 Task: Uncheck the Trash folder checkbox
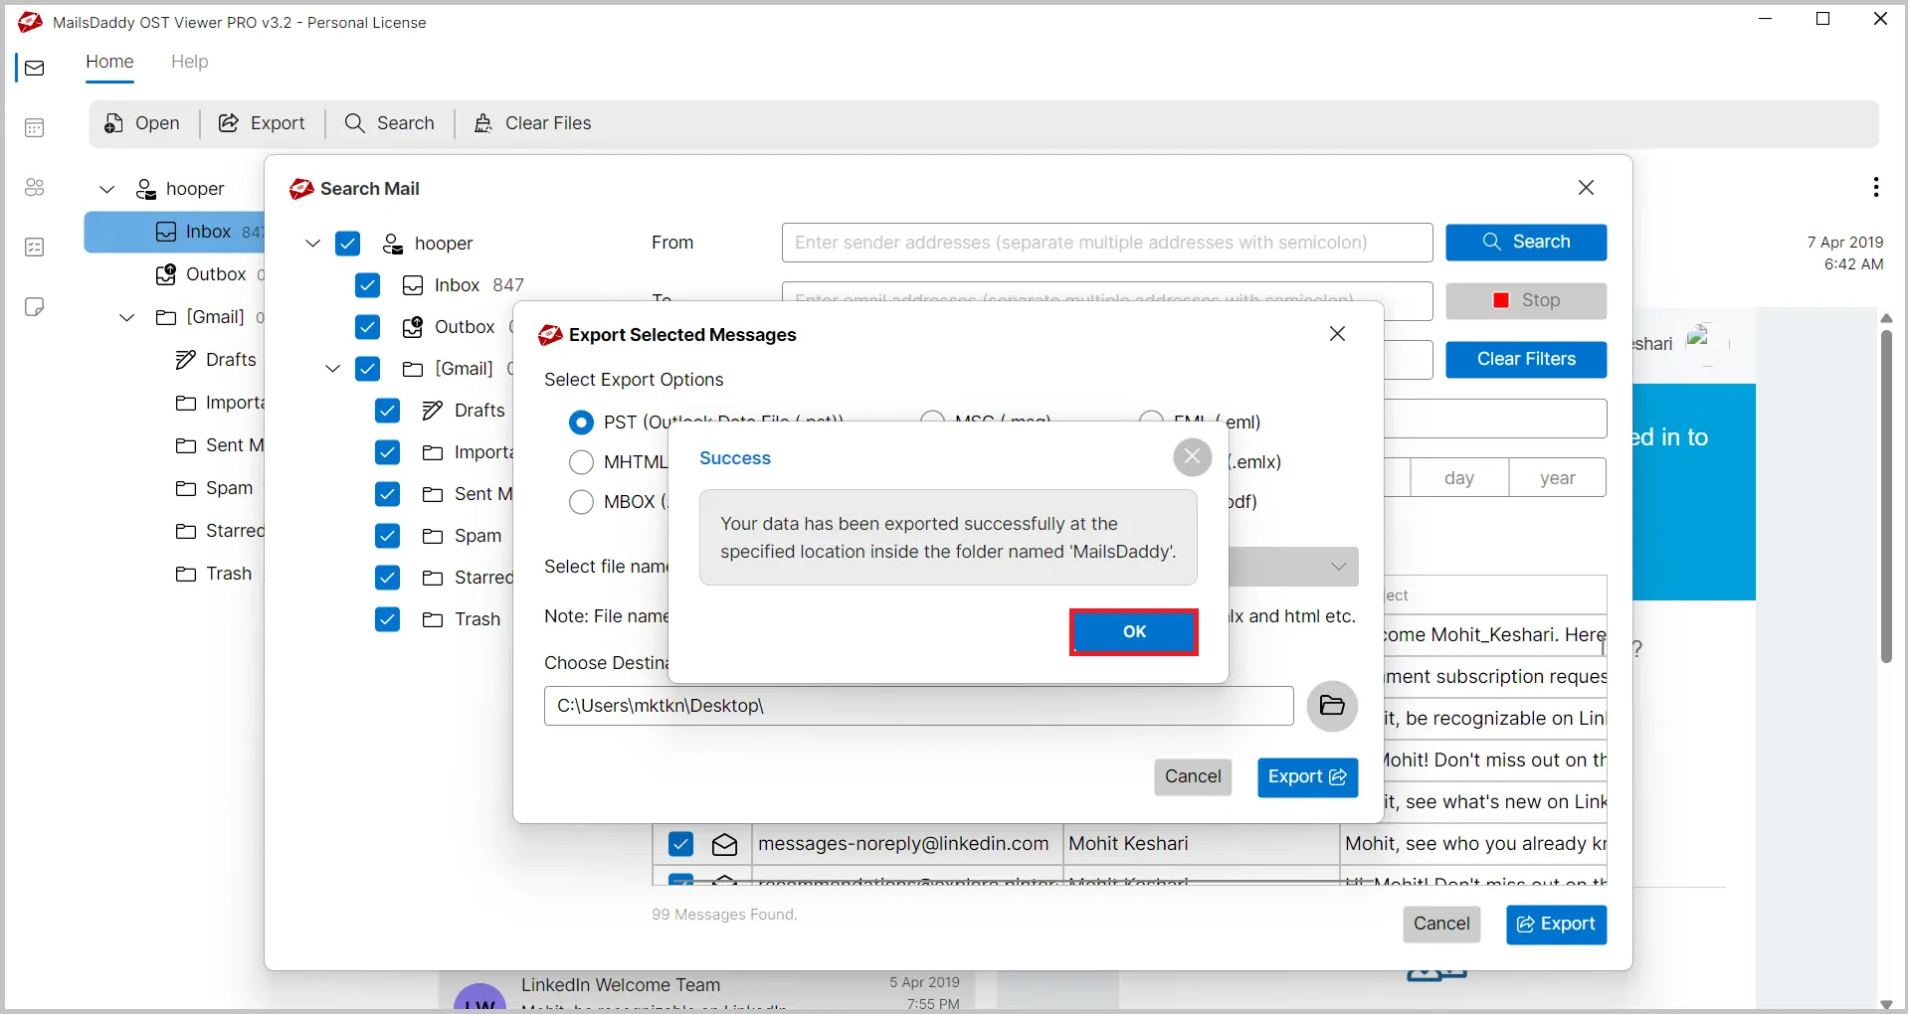coord(387,619)
